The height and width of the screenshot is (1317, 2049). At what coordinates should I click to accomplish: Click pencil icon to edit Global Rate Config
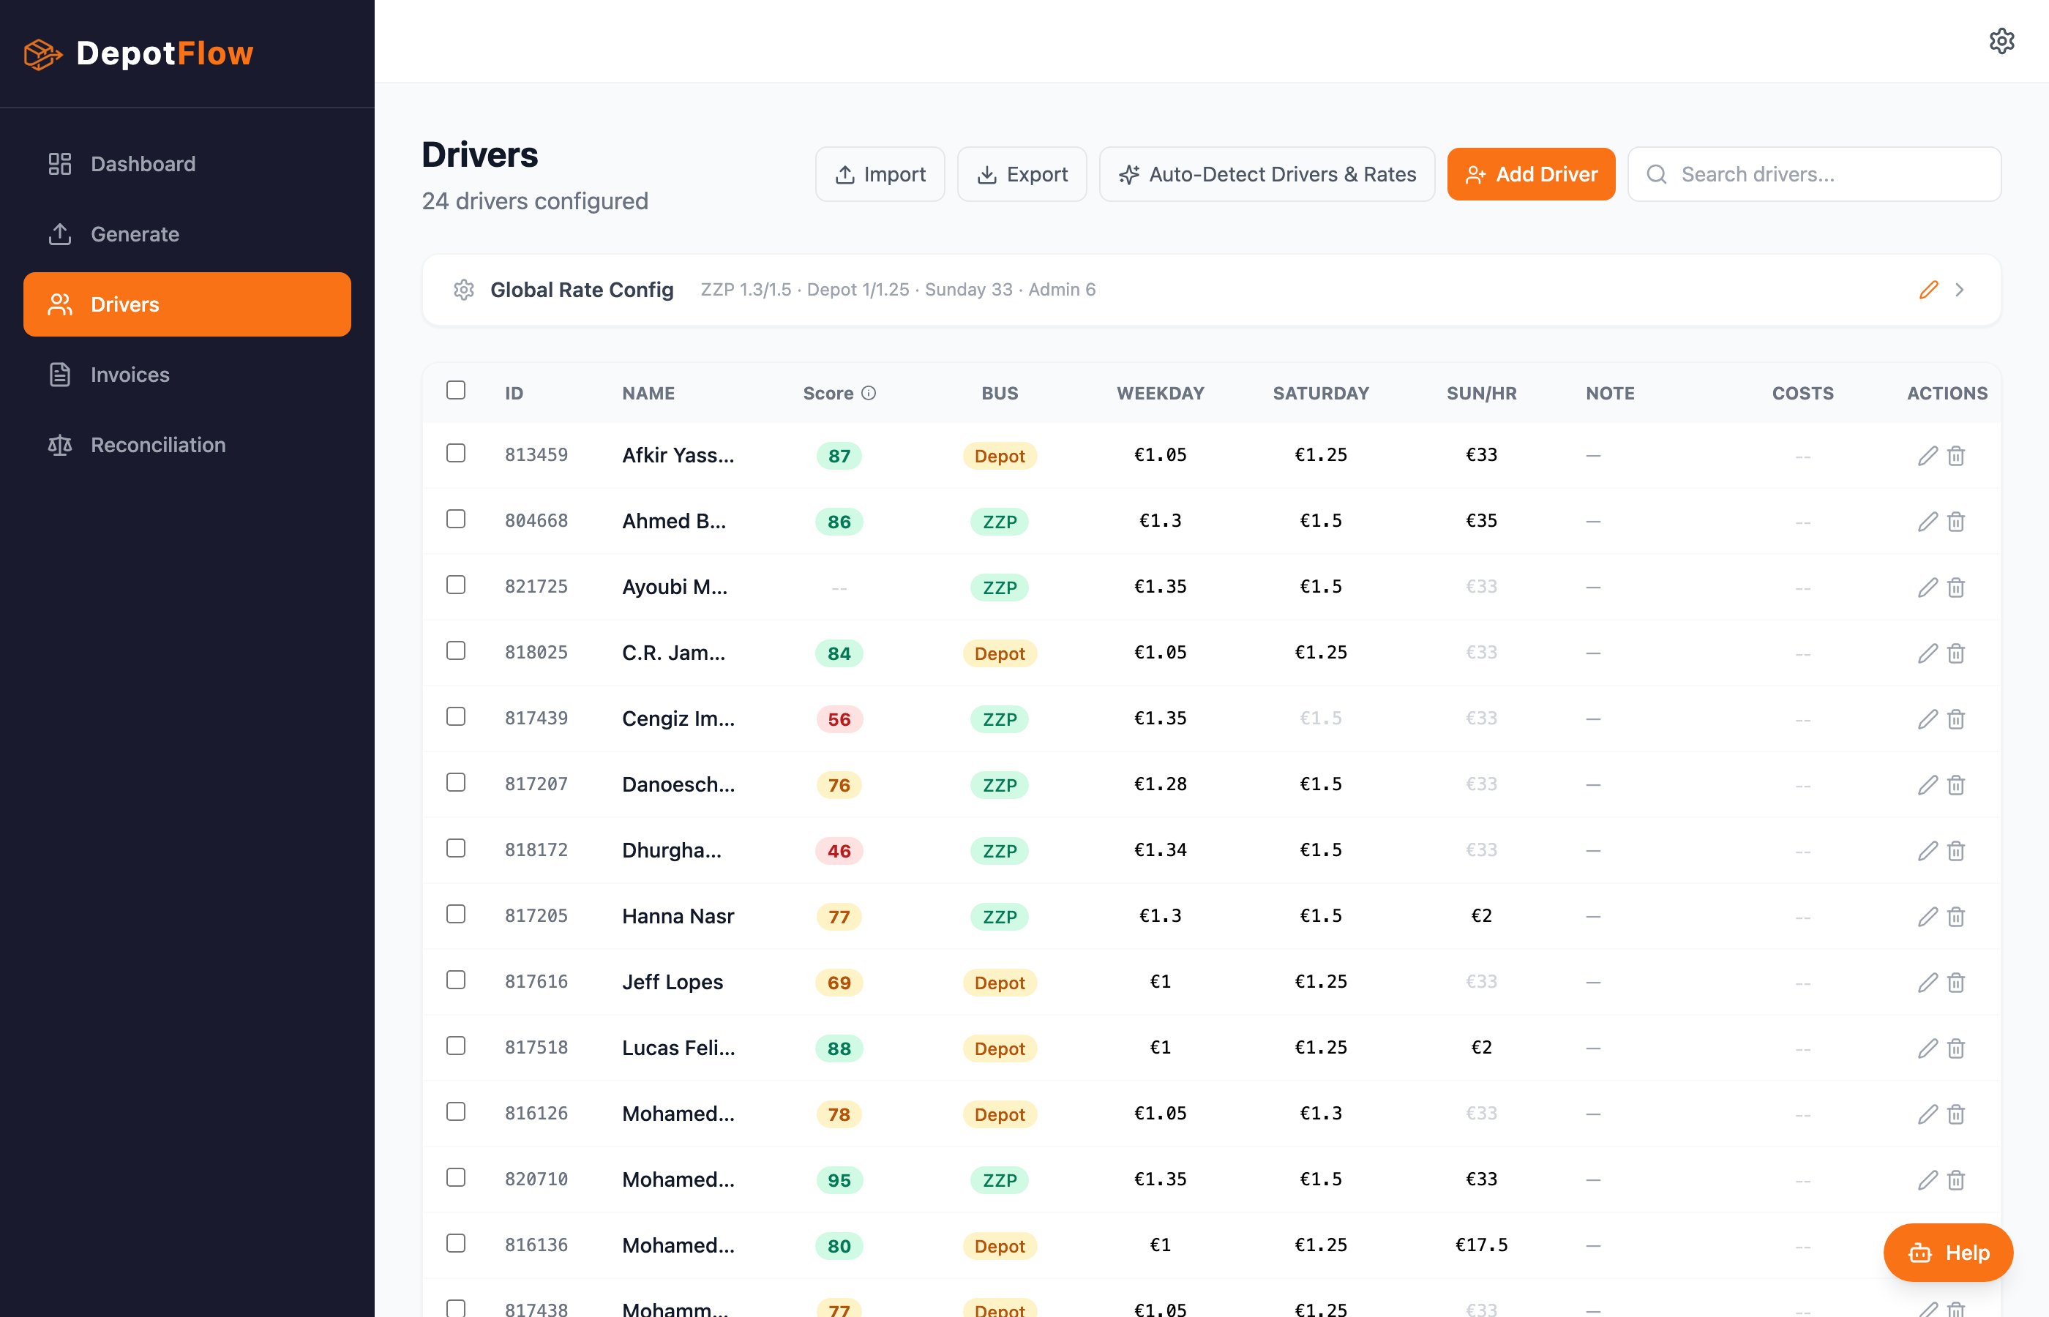point(1928,290)
